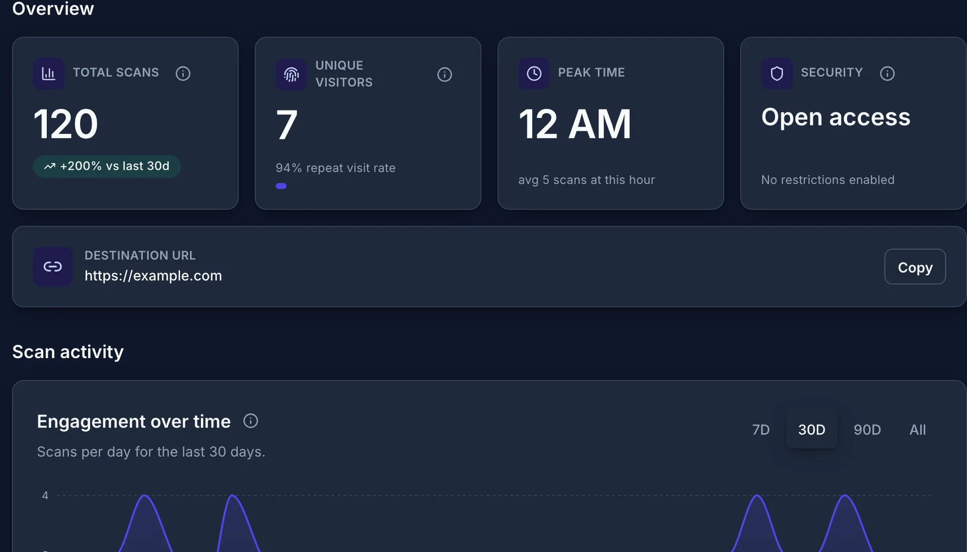
Task: Click the SECURITY label
Action: click(x=832, y=73)
